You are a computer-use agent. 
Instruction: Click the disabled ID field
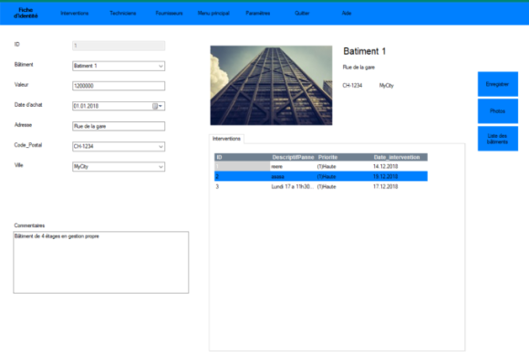click(x=119, y=46)
